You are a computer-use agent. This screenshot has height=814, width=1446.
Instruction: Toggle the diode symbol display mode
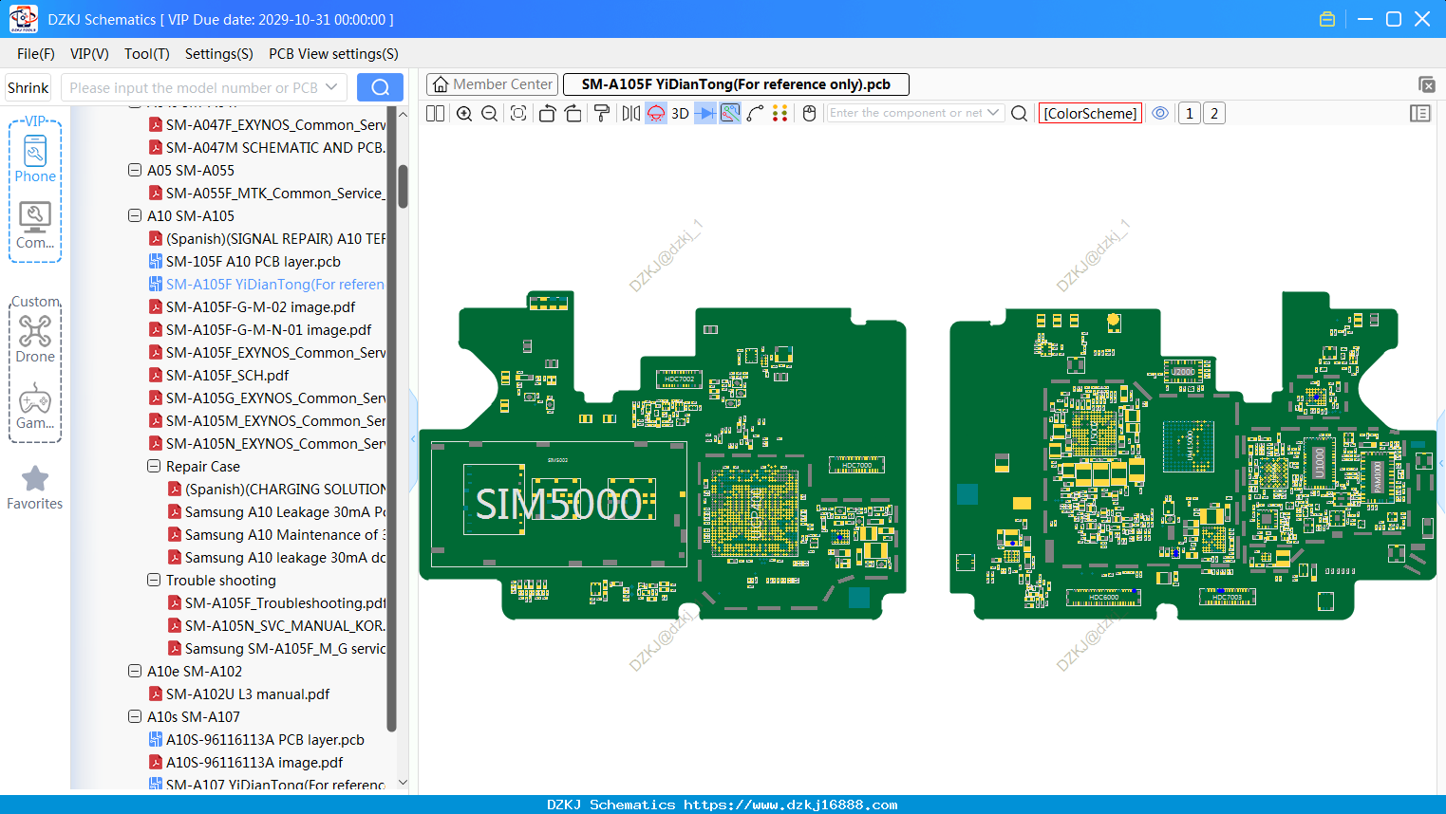[705, 113]
